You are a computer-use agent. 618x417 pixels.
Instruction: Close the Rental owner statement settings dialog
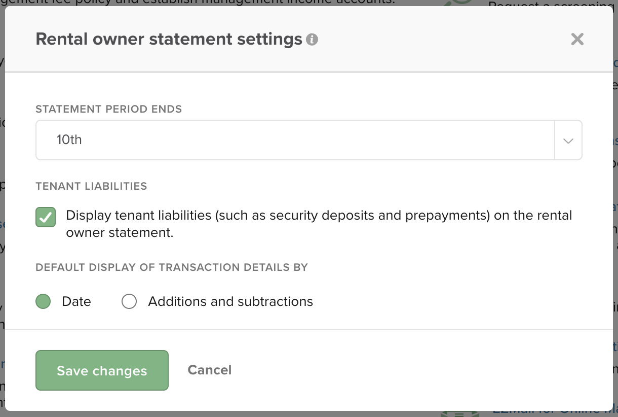[x=577, y=39]
